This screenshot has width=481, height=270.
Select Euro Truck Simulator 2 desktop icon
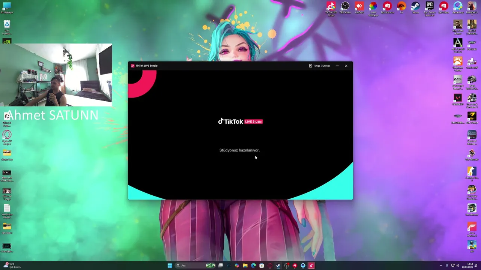(x=472, y=100)
